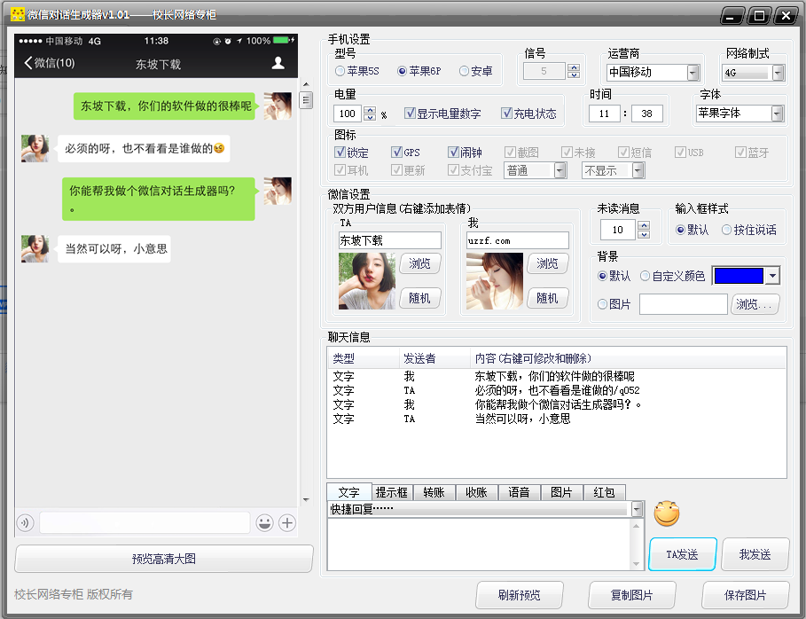
Task: Click the 保存图片 button
Action: point(746,595)
